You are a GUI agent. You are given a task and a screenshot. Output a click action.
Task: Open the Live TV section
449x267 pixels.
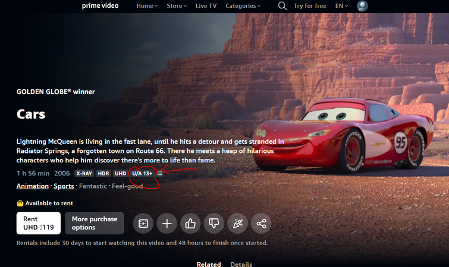pyautogui.click(x=206, y=6)
